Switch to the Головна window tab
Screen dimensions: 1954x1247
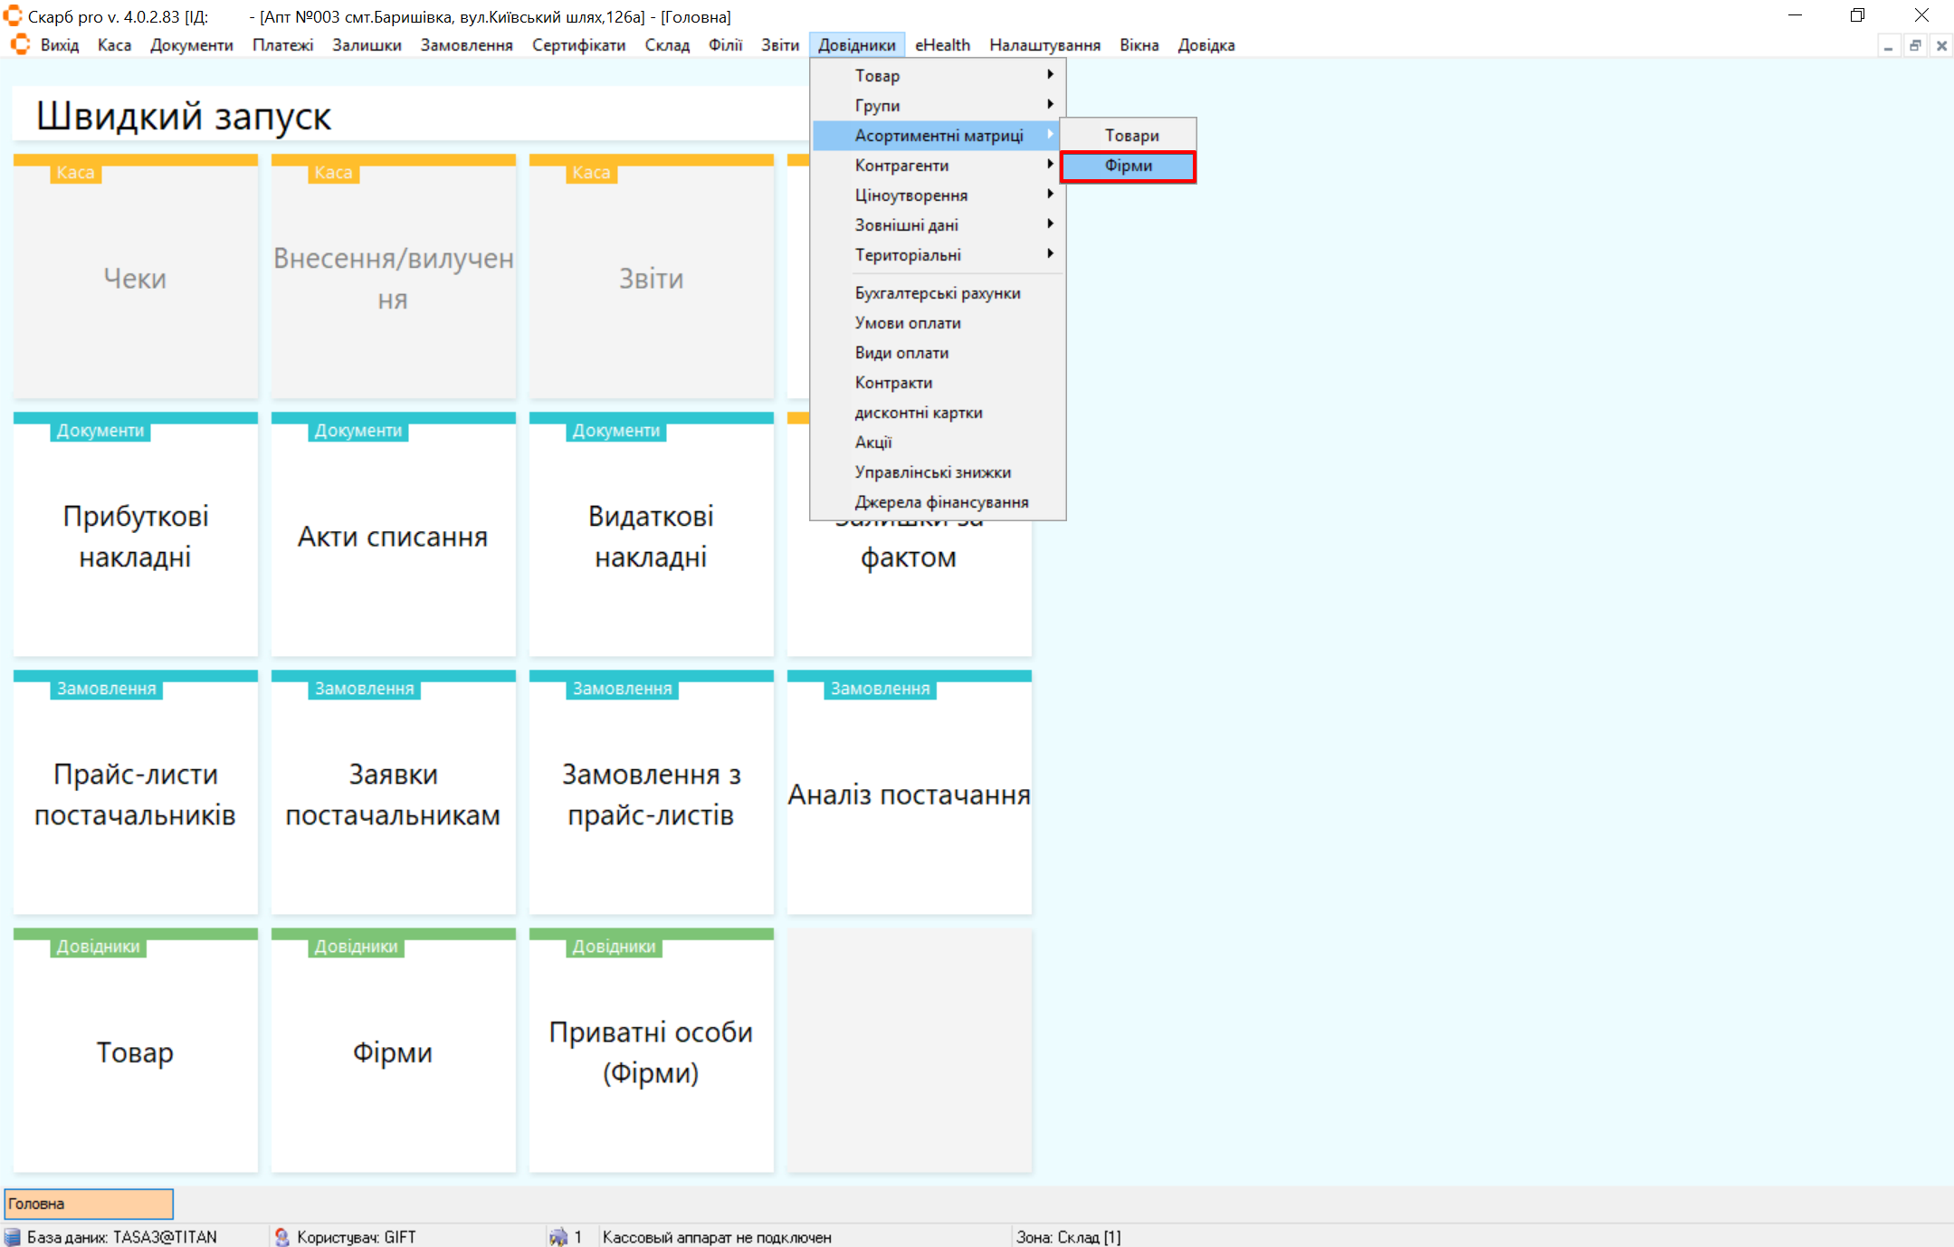click(x=89, y=1204)
